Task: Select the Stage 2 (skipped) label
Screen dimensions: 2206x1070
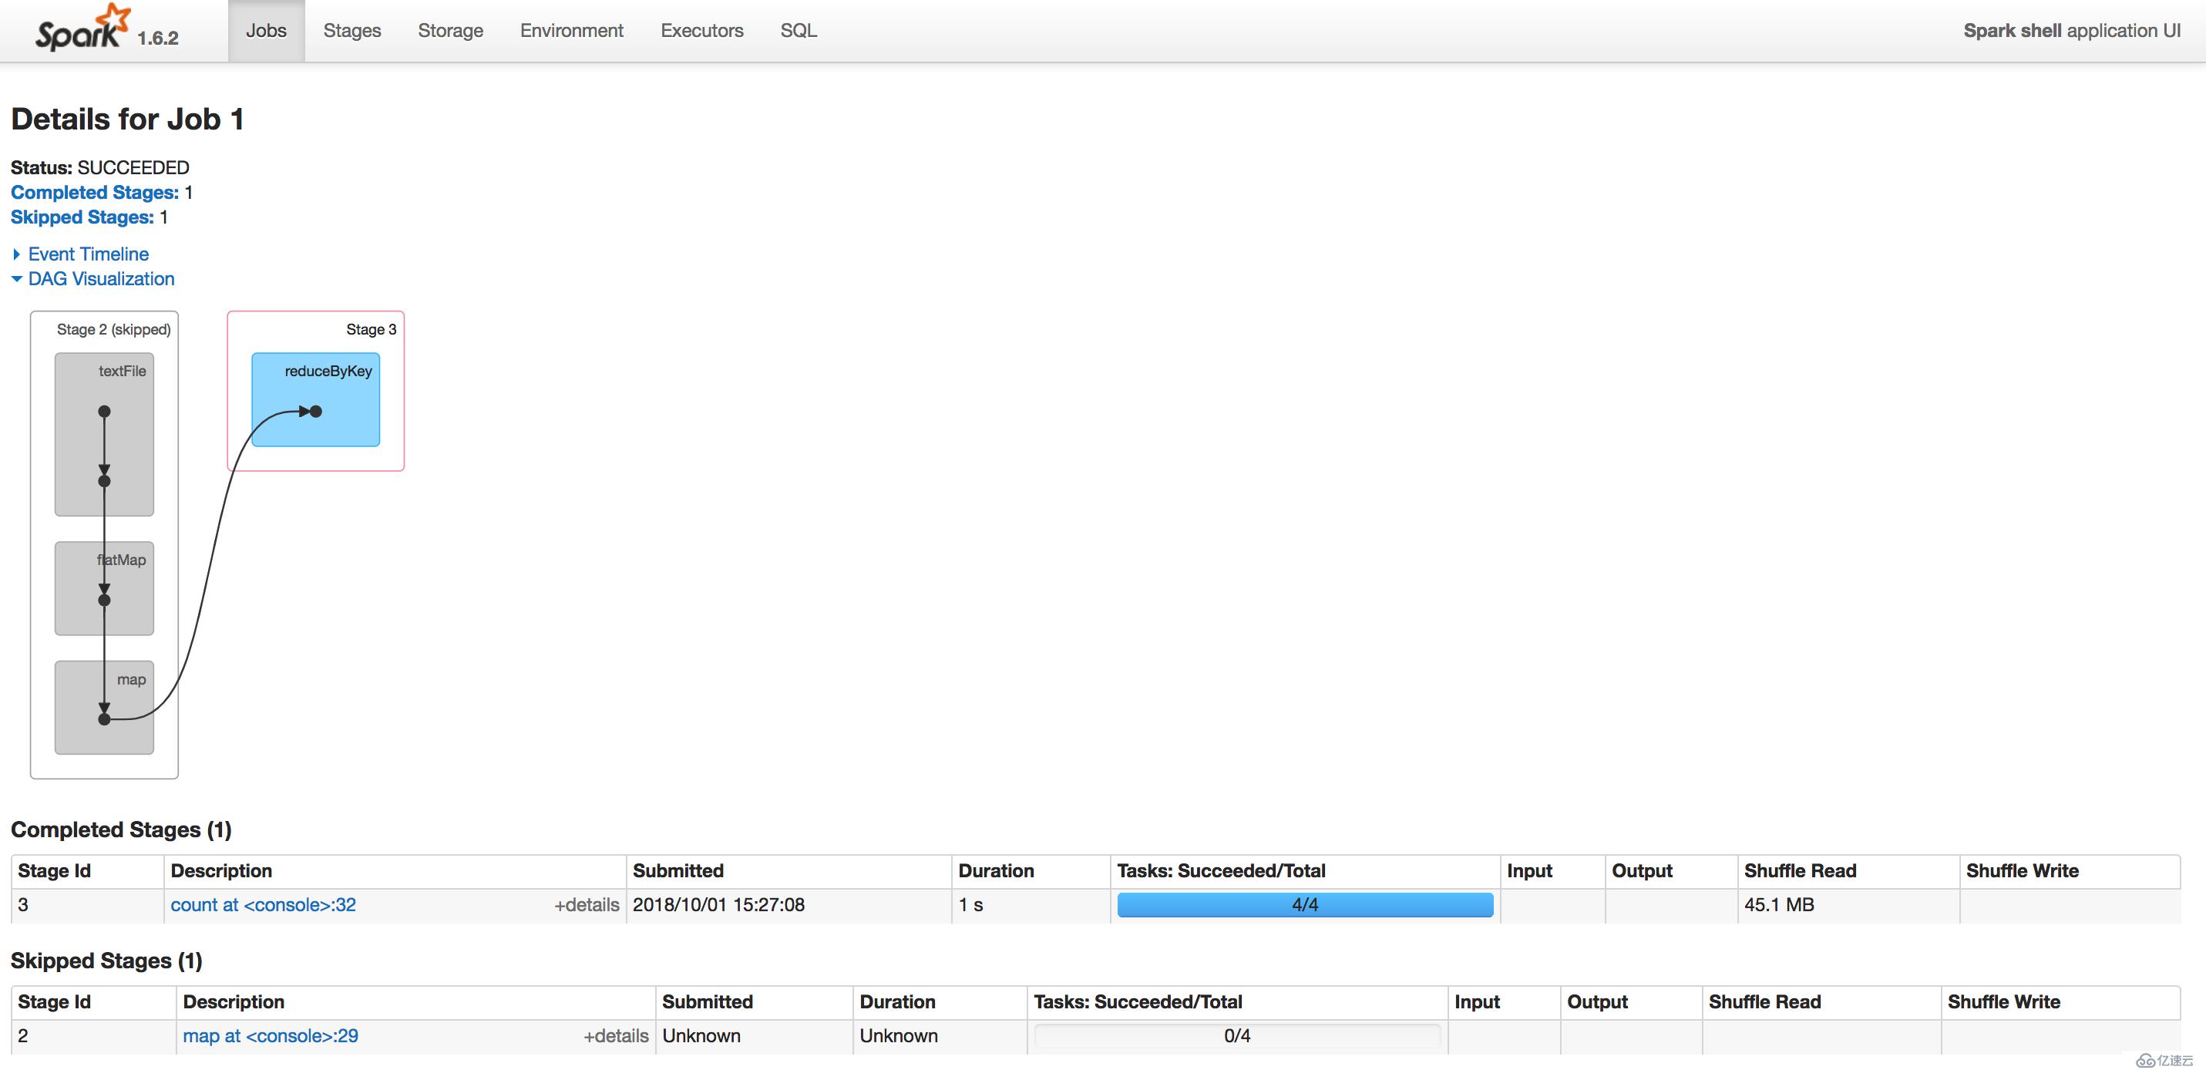Action: [114, 329]
